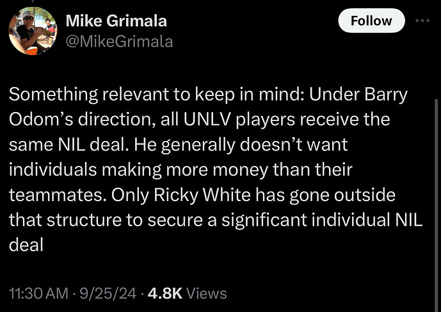Click the final word "deal" of the tweet

click(x=26, y=244)
